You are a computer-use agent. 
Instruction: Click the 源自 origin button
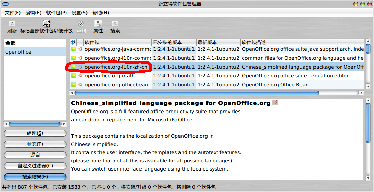pos(35,155)
